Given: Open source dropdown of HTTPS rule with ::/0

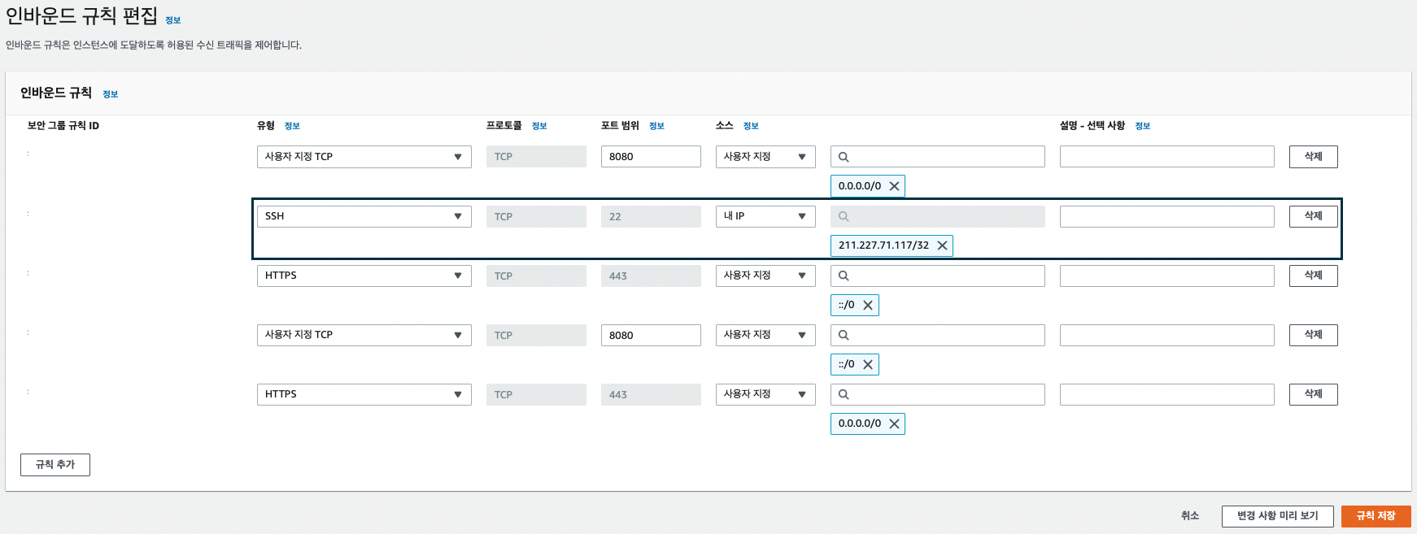Looking at the screenshot, I should (x=765, y=276).
